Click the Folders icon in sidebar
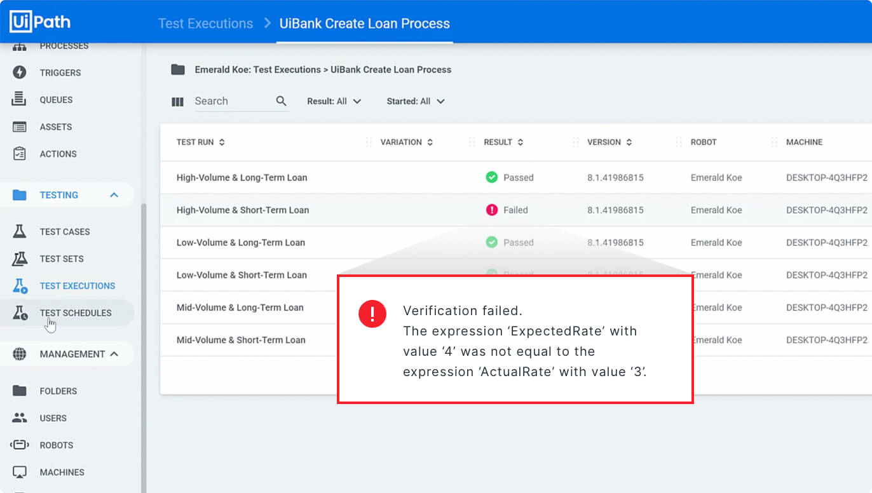Image resolution: width=872 pixels, height=493 pixels. pyautogui.click(x=20, y=391)
